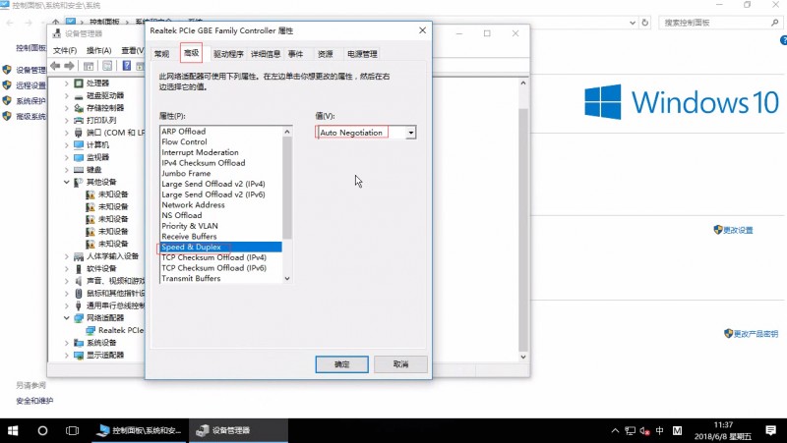Click Device Manager toolbar forward arrow
The width and height of the screenshot is (787, 443).
click(70, 66)
